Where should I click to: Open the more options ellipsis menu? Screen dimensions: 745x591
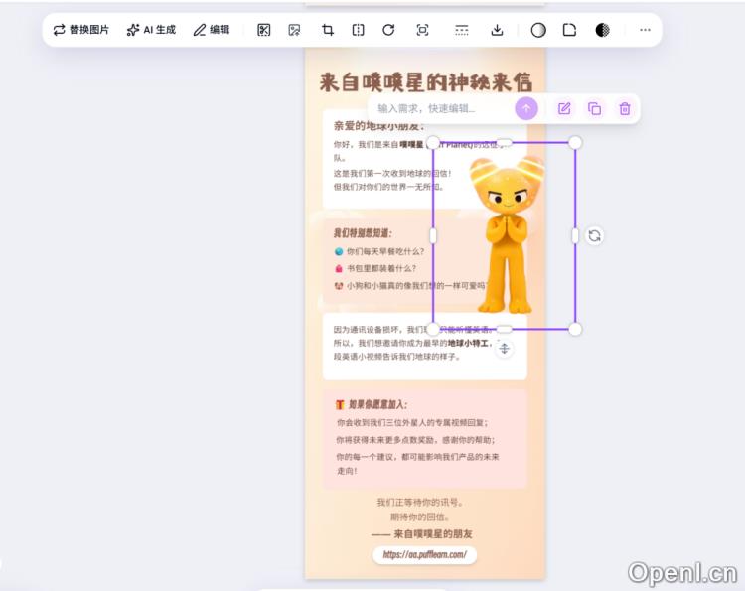(645, 30)
